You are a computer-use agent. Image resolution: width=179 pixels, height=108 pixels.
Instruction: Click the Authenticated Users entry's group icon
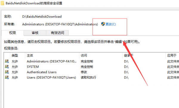[7, 72]
